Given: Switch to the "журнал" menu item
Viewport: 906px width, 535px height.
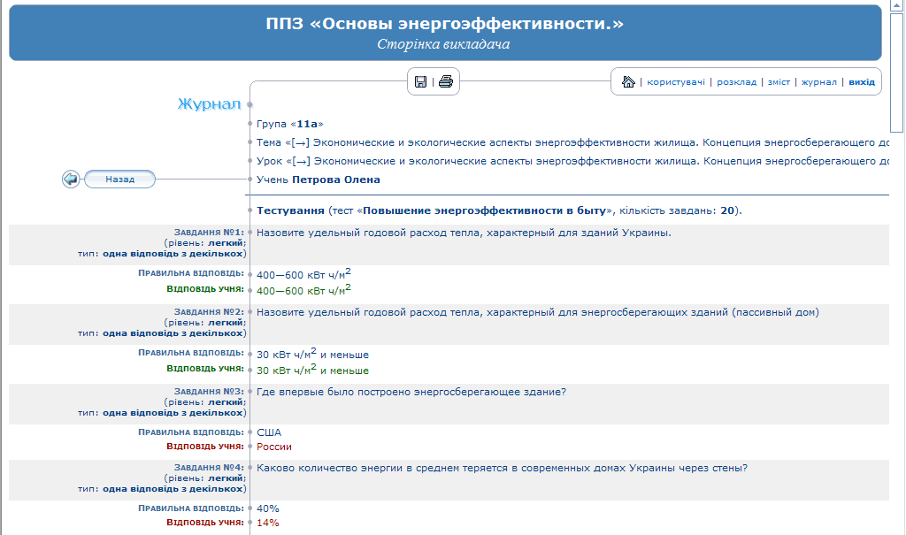Looking at the screenshot, I should click(819, 82).
